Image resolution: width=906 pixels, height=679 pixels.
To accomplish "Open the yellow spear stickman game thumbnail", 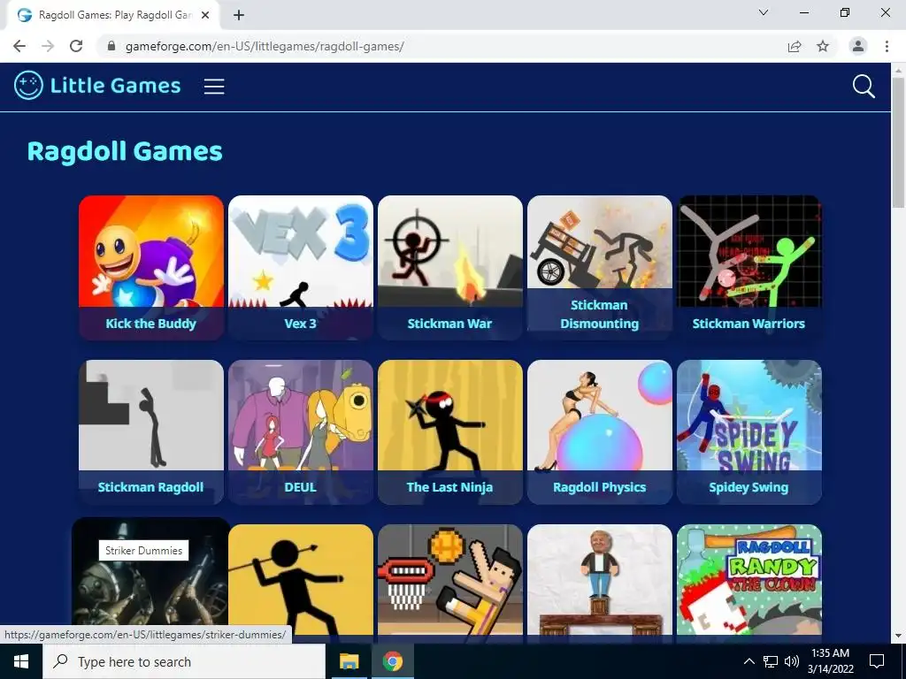I will 301,584.
